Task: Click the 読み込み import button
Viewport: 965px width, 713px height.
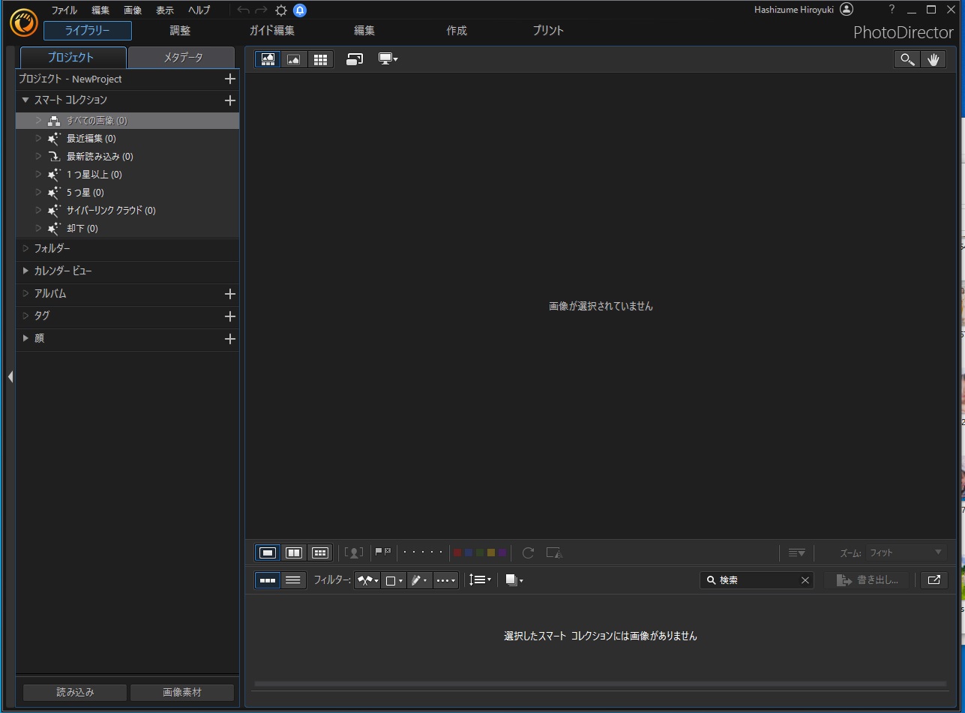Action: pos(75,692)
